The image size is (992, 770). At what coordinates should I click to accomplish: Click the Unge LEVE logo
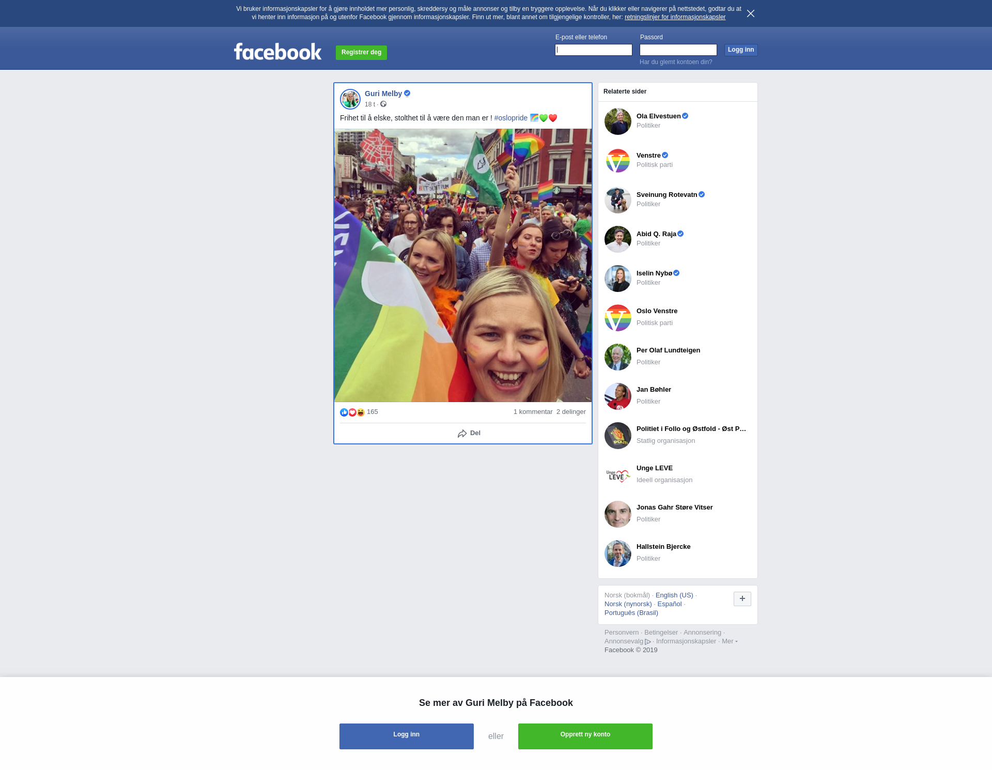pos(618,475)
